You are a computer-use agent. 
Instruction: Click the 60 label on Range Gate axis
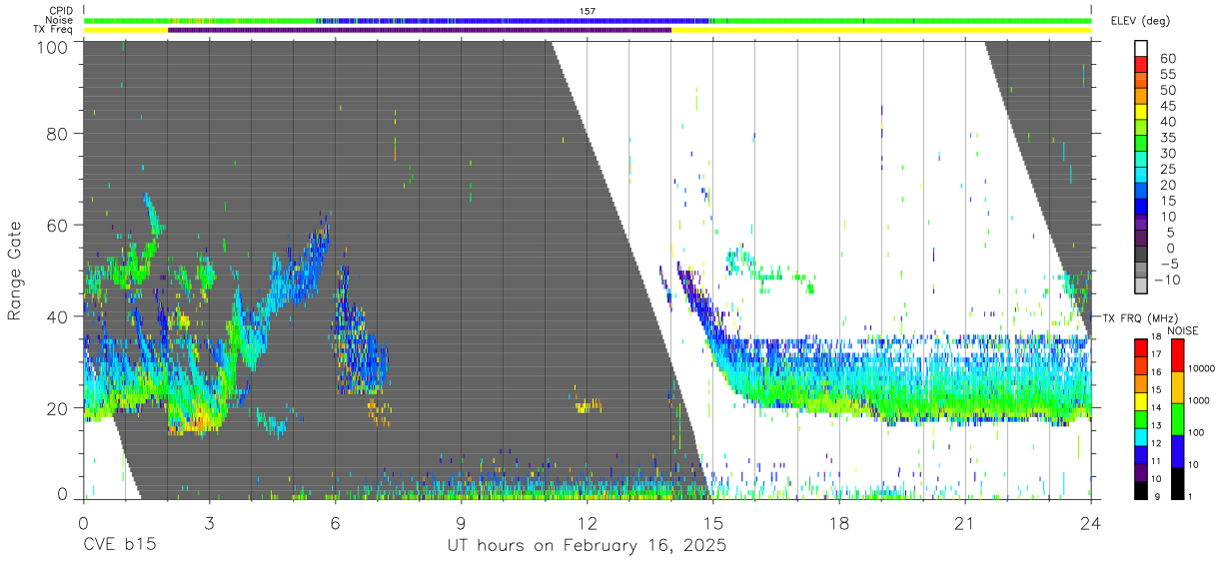pos(59,226)
